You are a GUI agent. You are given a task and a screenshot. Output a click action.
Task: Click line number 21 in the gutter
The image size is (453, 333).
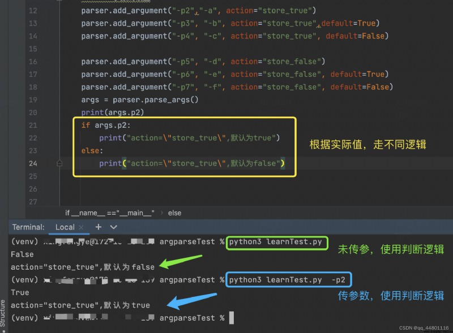tap(33, 126)
